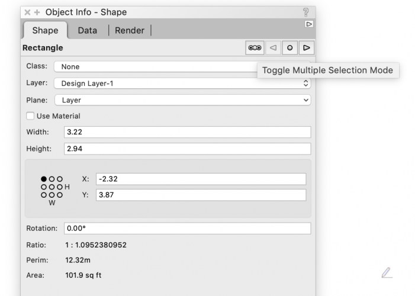Click the circle select-current-object button
415x296 pixels.
tap(289, 48)
